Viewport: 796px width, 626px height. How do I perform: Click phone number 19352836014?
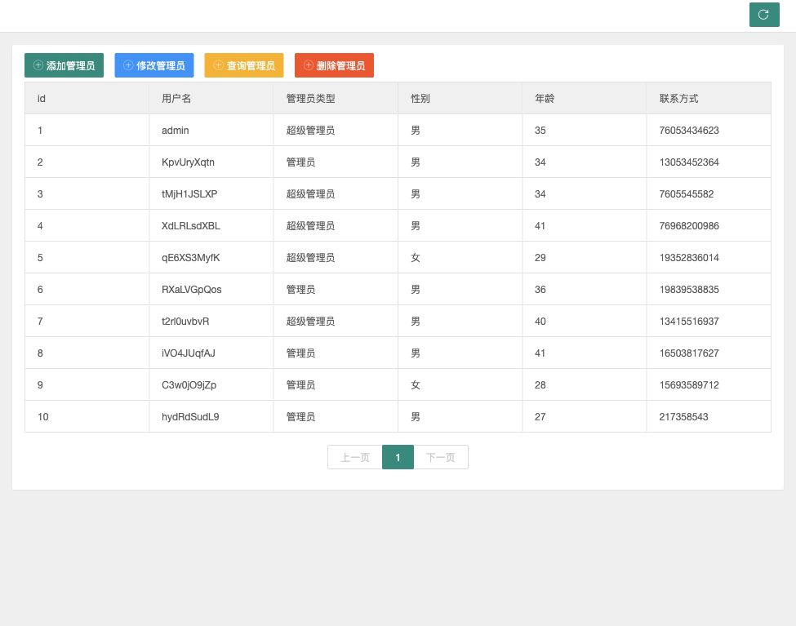pyautogui.click(x=689, y=258)
